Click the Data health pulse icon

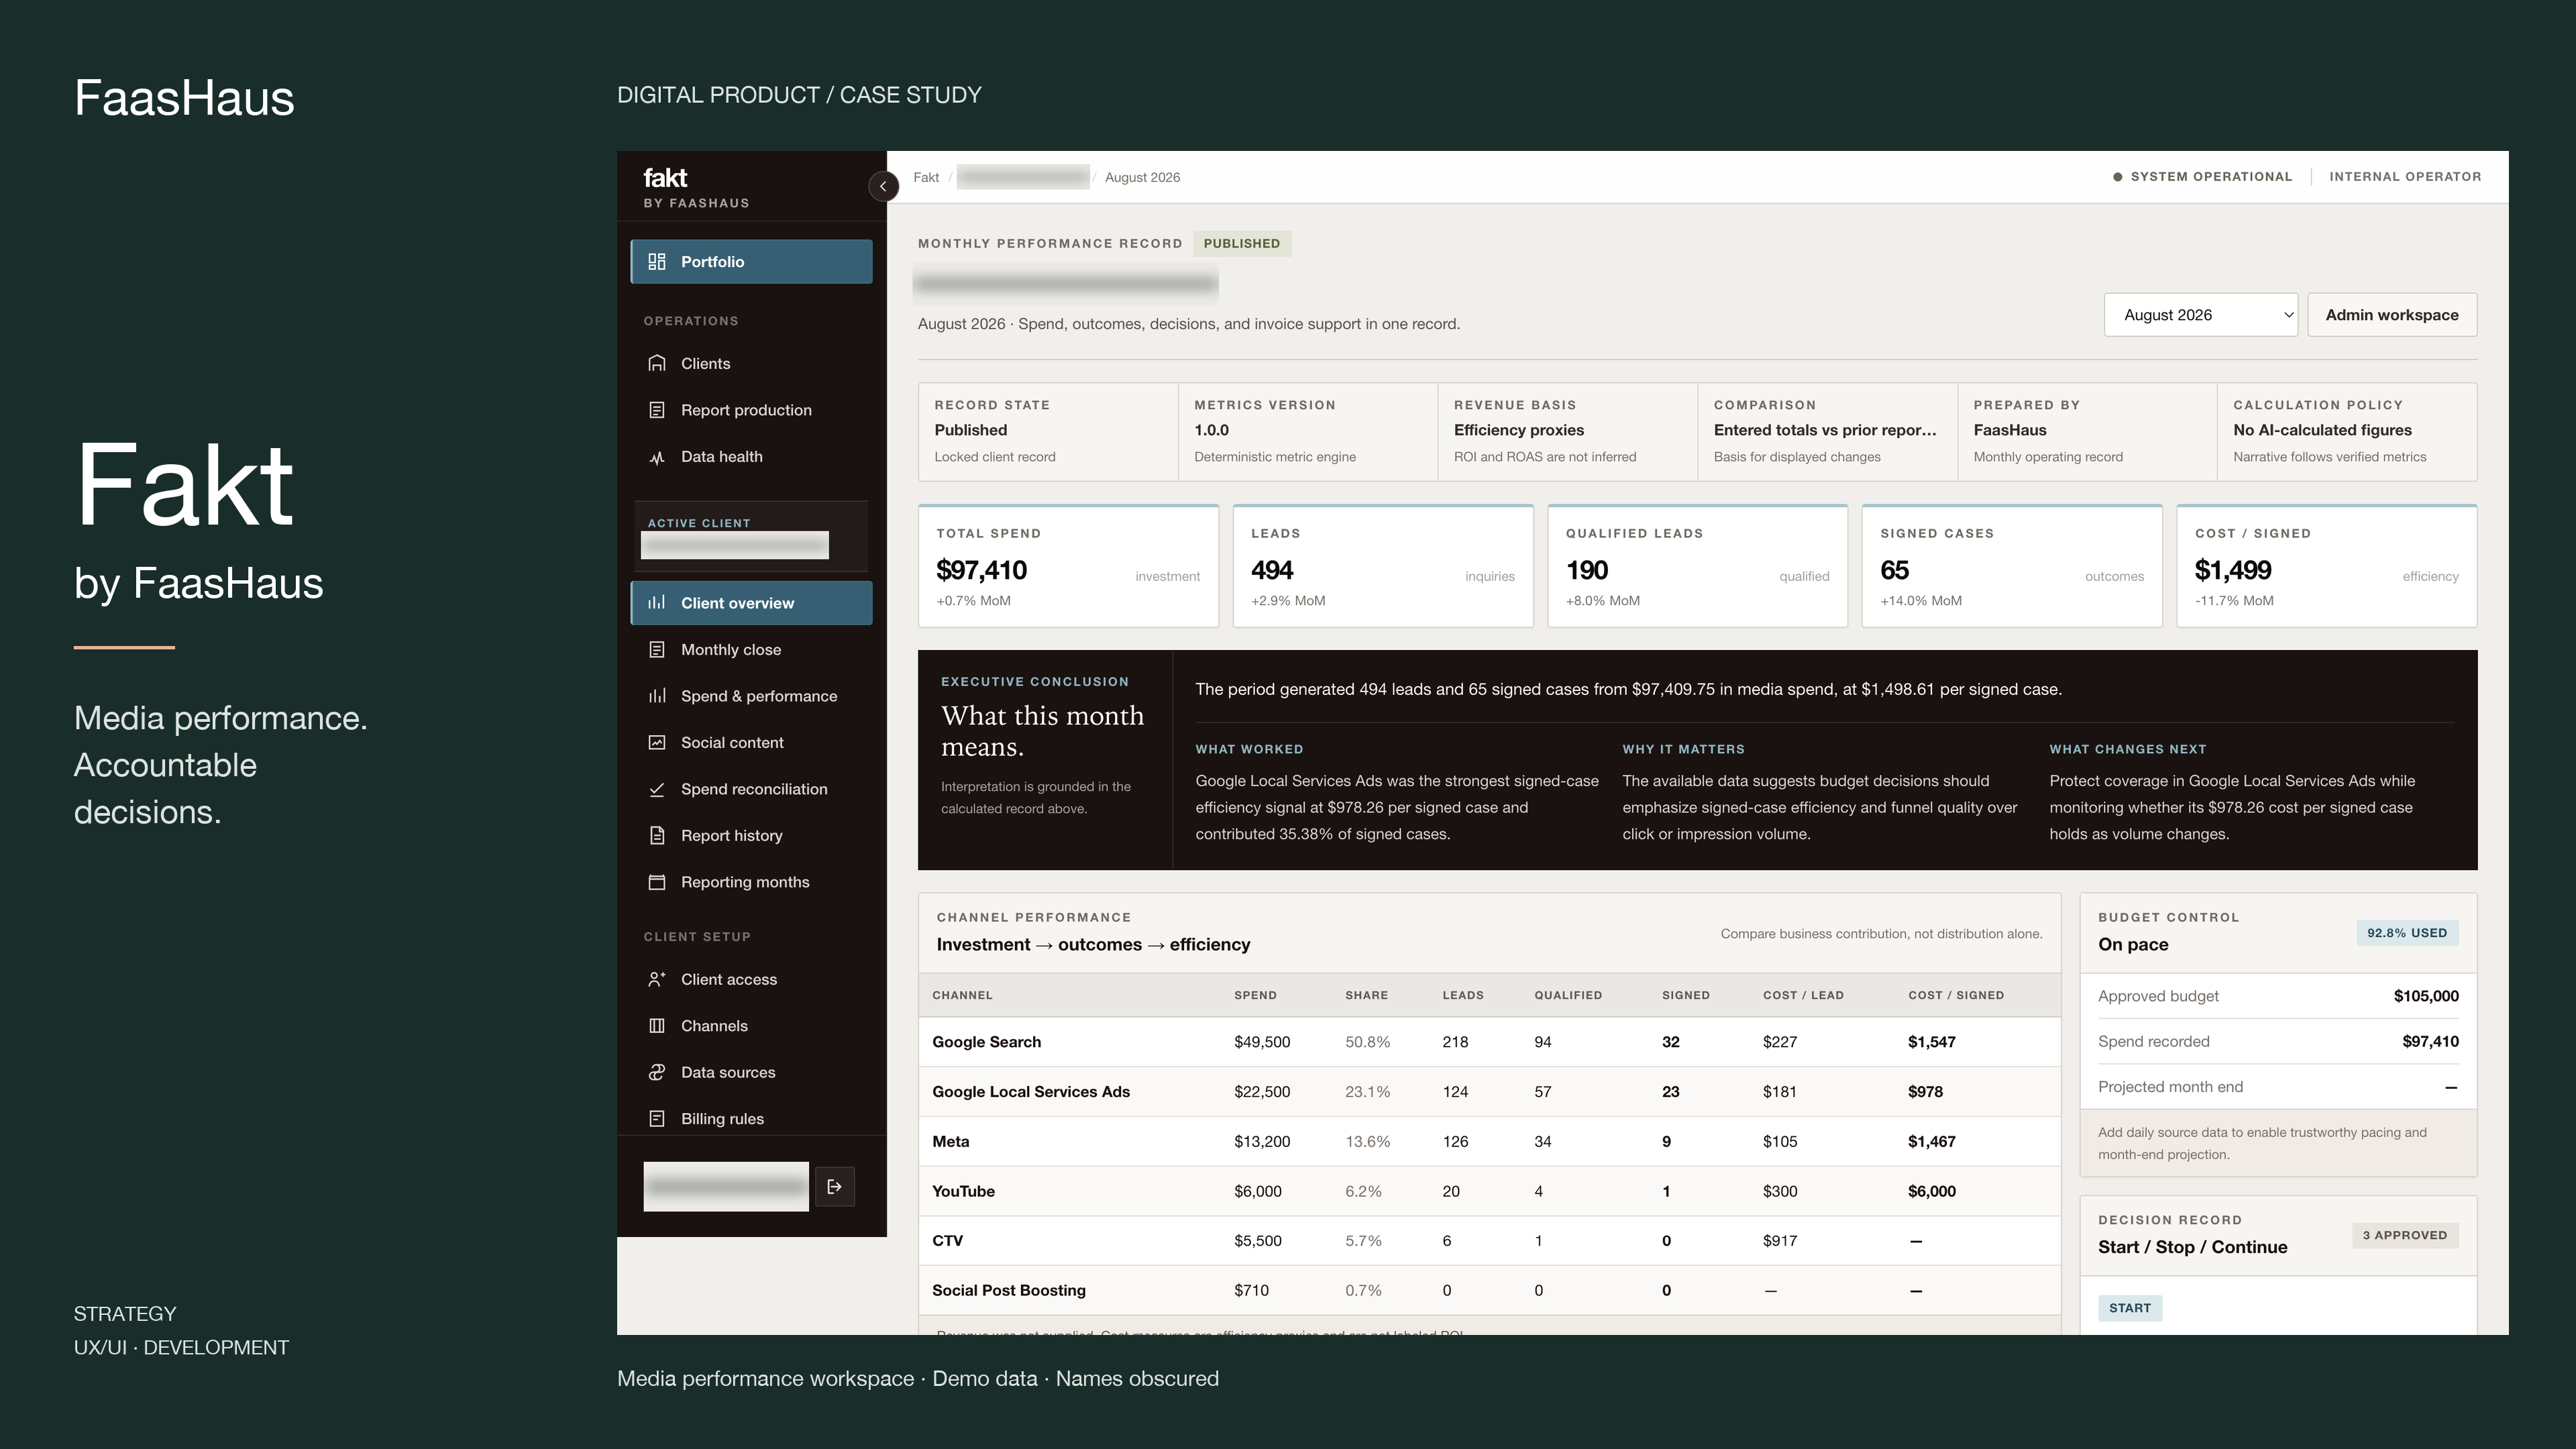[x=657, y=457]
